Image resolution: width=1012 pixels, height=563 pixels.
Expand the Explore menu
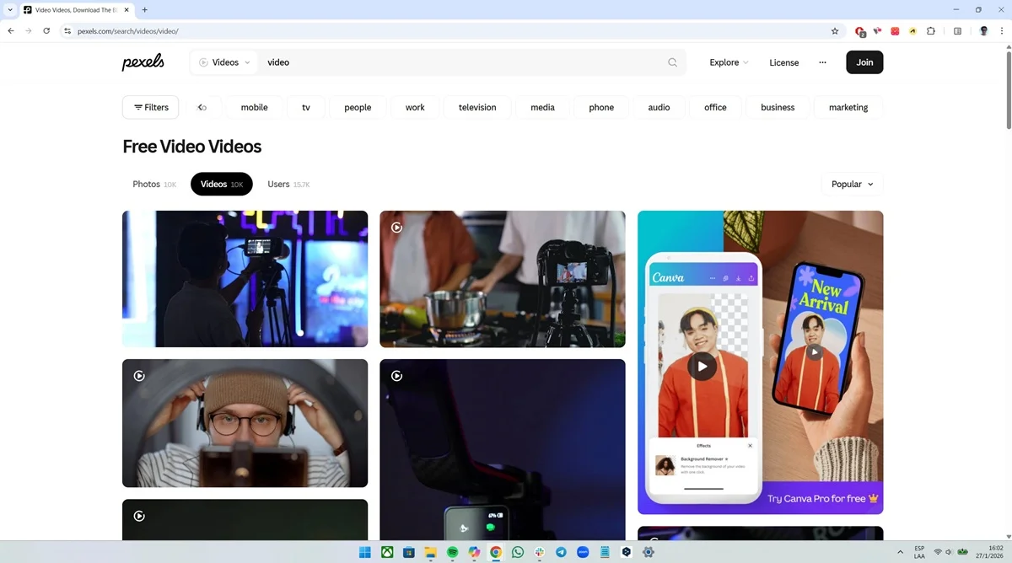point(727,62)
